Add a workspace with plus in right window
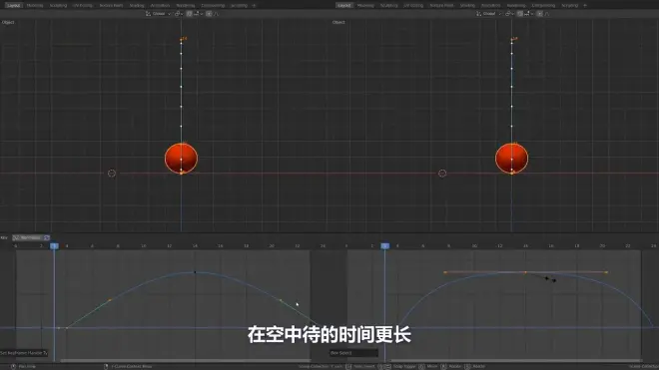659x370 pixels. click(x=585, y=5)
